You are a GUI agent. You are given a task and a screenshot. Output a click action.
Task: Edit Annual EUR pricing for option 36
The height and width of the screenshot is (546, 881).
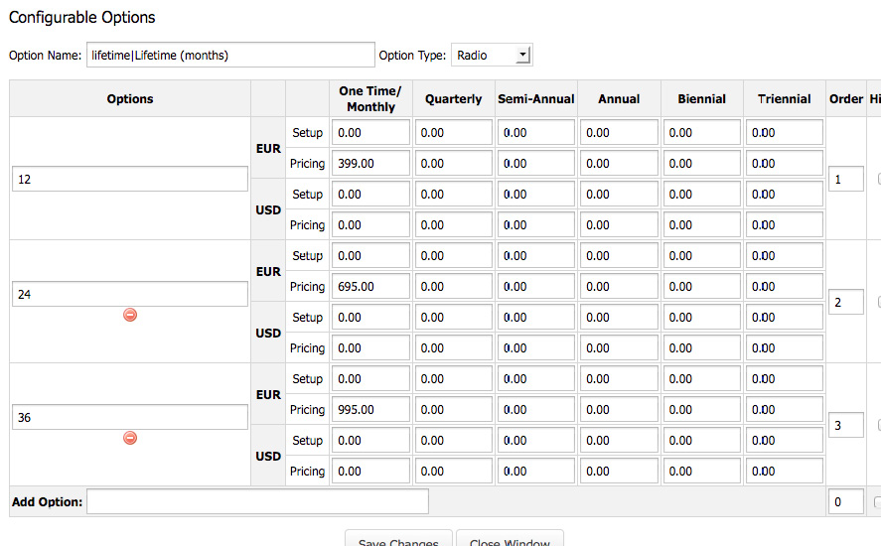coord(619,409)
